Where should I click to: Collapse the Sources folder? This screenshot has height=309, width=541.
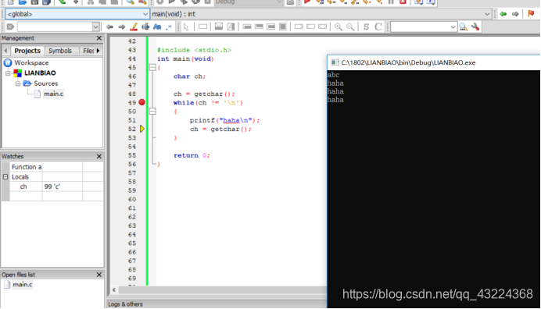(18, 83)
